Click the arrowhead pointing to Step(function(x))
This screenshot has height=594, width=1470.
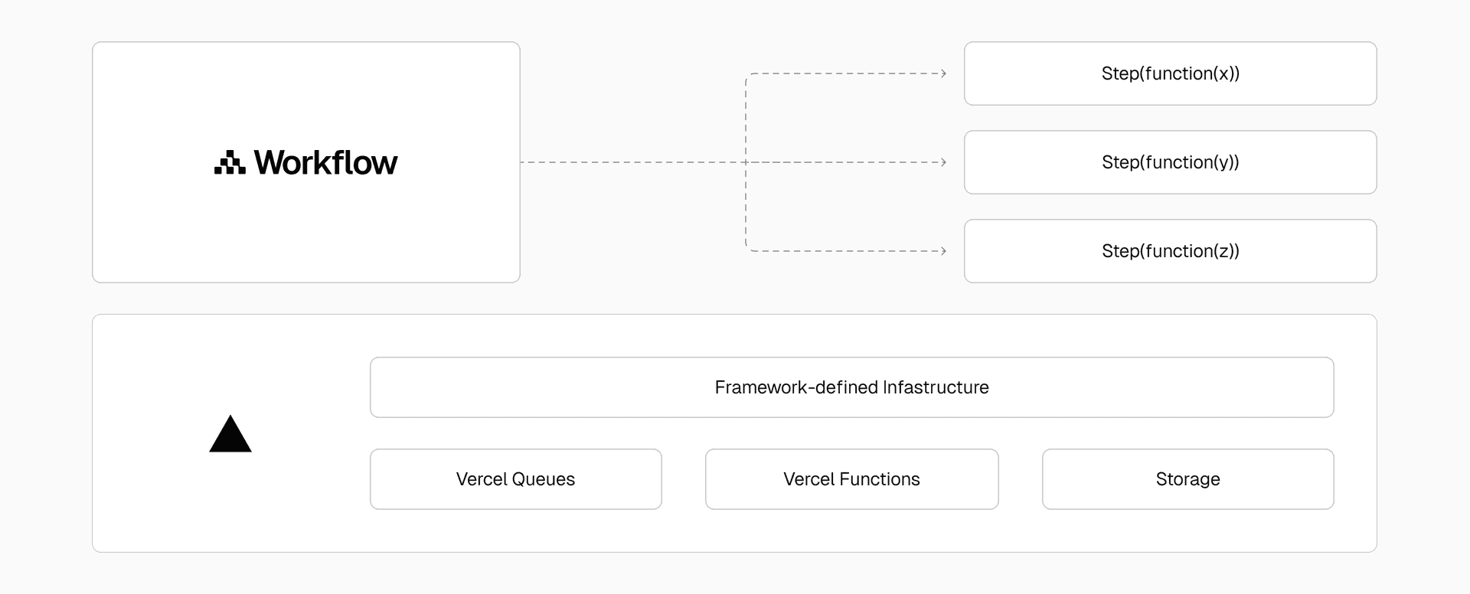(x=943, y=73)
